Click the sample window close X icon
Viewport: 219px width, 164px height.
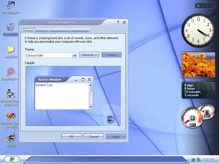(90, 79)
